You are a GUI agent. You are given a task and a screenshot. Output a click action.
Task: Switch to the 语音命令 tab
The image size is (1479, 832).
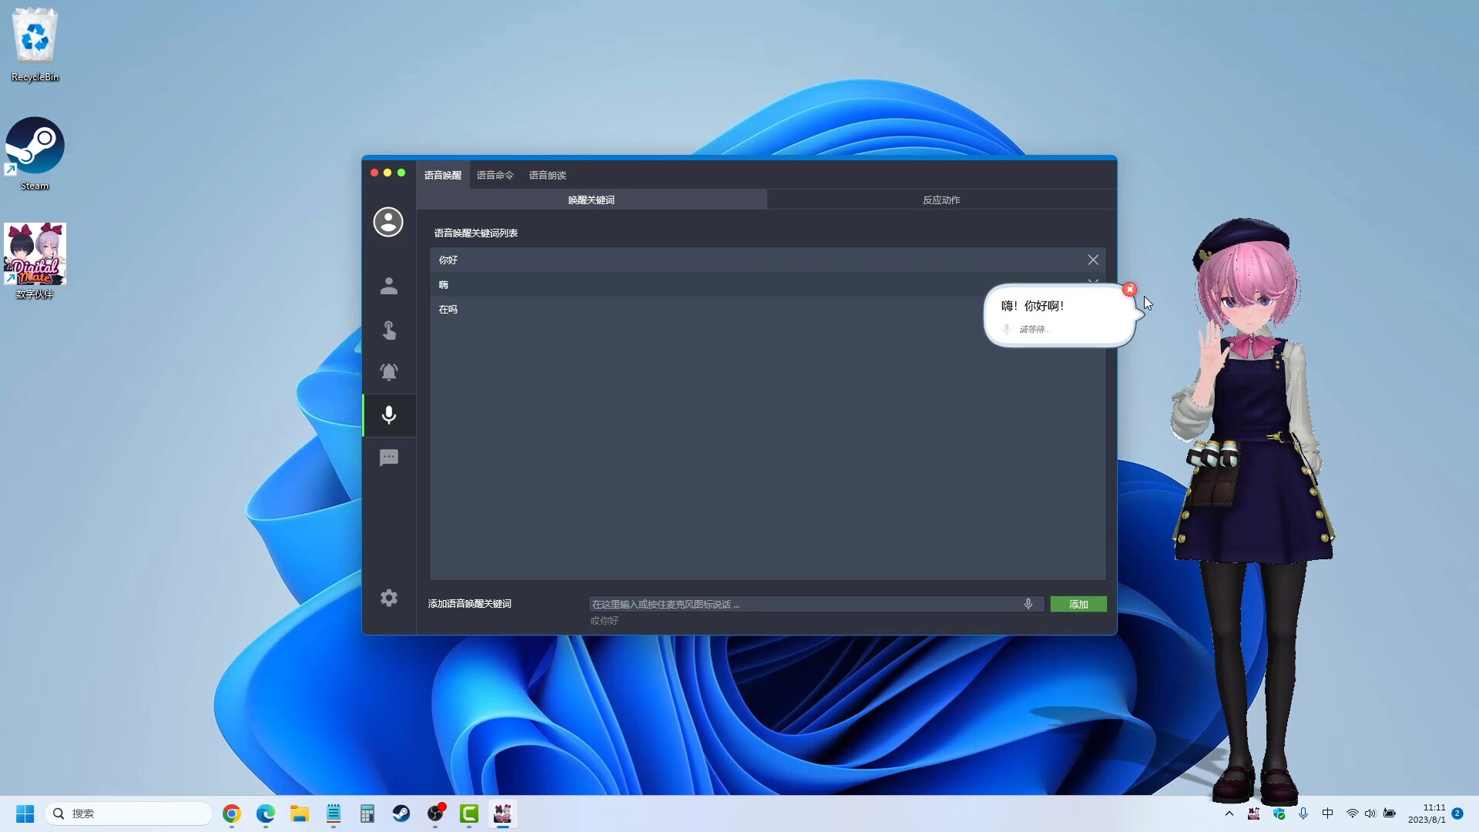[x=495, y=175]
